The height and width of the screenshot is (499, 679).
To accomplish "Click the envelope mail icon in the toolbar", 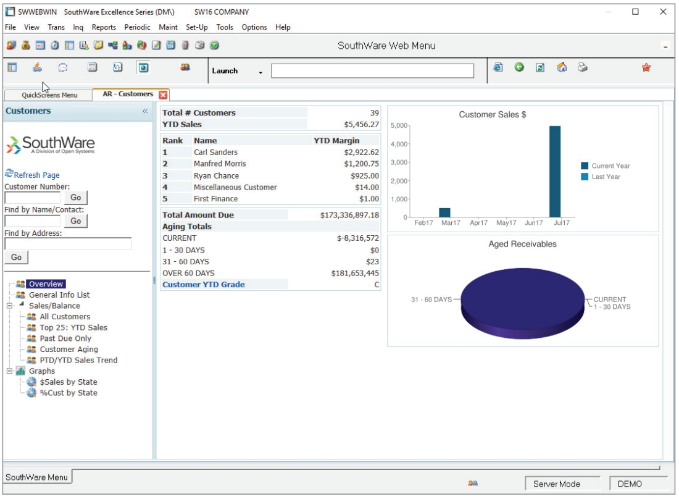I will (62, 68).
